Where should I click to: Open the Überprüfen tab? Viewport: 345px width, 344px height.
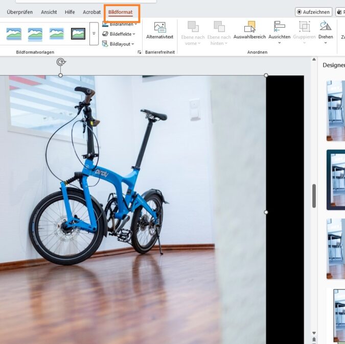(x=19, y=12)
